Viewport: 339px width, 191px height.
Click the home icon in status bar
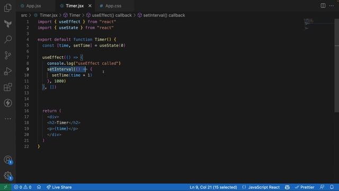tap(39, 187)
